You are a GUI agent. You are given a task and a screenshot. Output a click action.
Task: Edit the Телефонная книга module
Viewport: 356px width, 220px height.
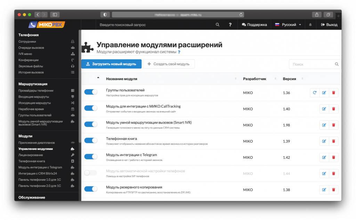324,141
